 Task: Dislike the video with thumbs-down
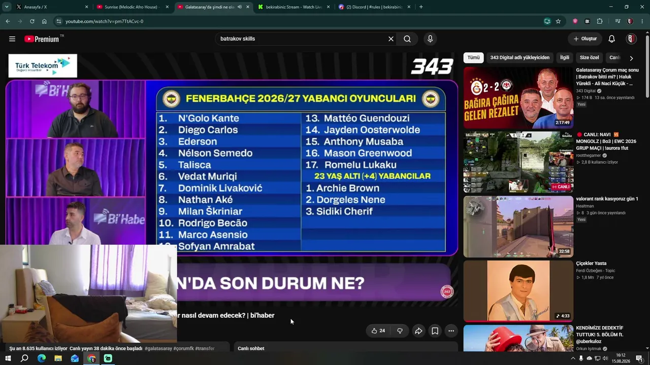click(400, 331)
